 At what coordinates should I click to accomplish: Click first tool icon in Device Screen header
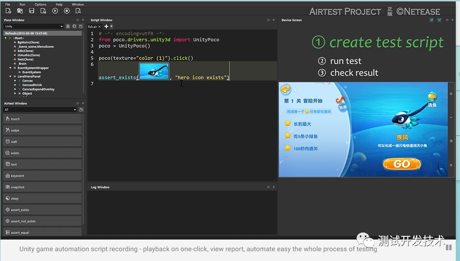coord(431,20)
